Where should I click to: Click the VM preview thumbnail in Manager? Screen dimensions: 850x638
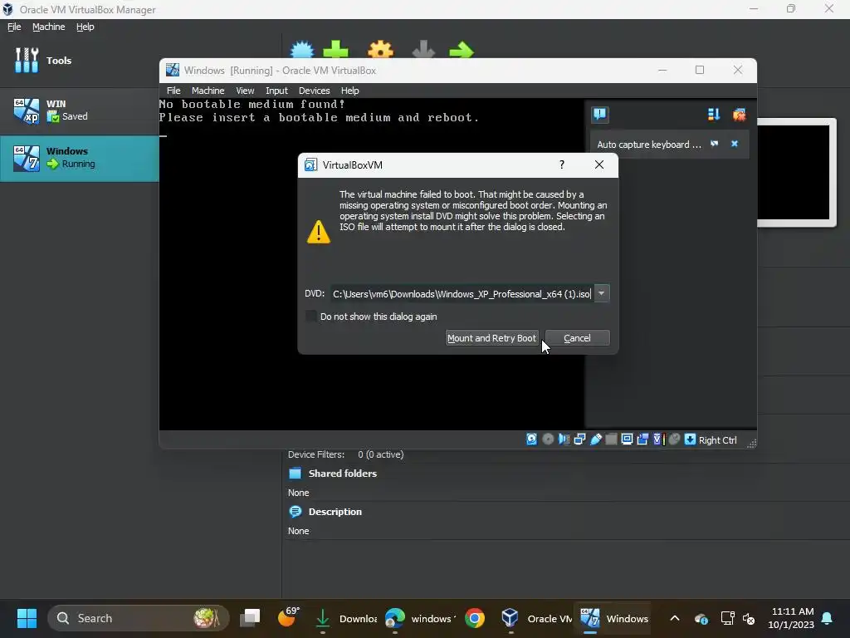coord(796,172)
